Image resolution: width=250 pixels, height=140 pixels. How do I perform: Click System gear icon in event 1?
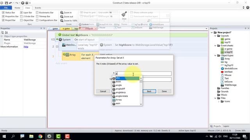click(60, 40)
